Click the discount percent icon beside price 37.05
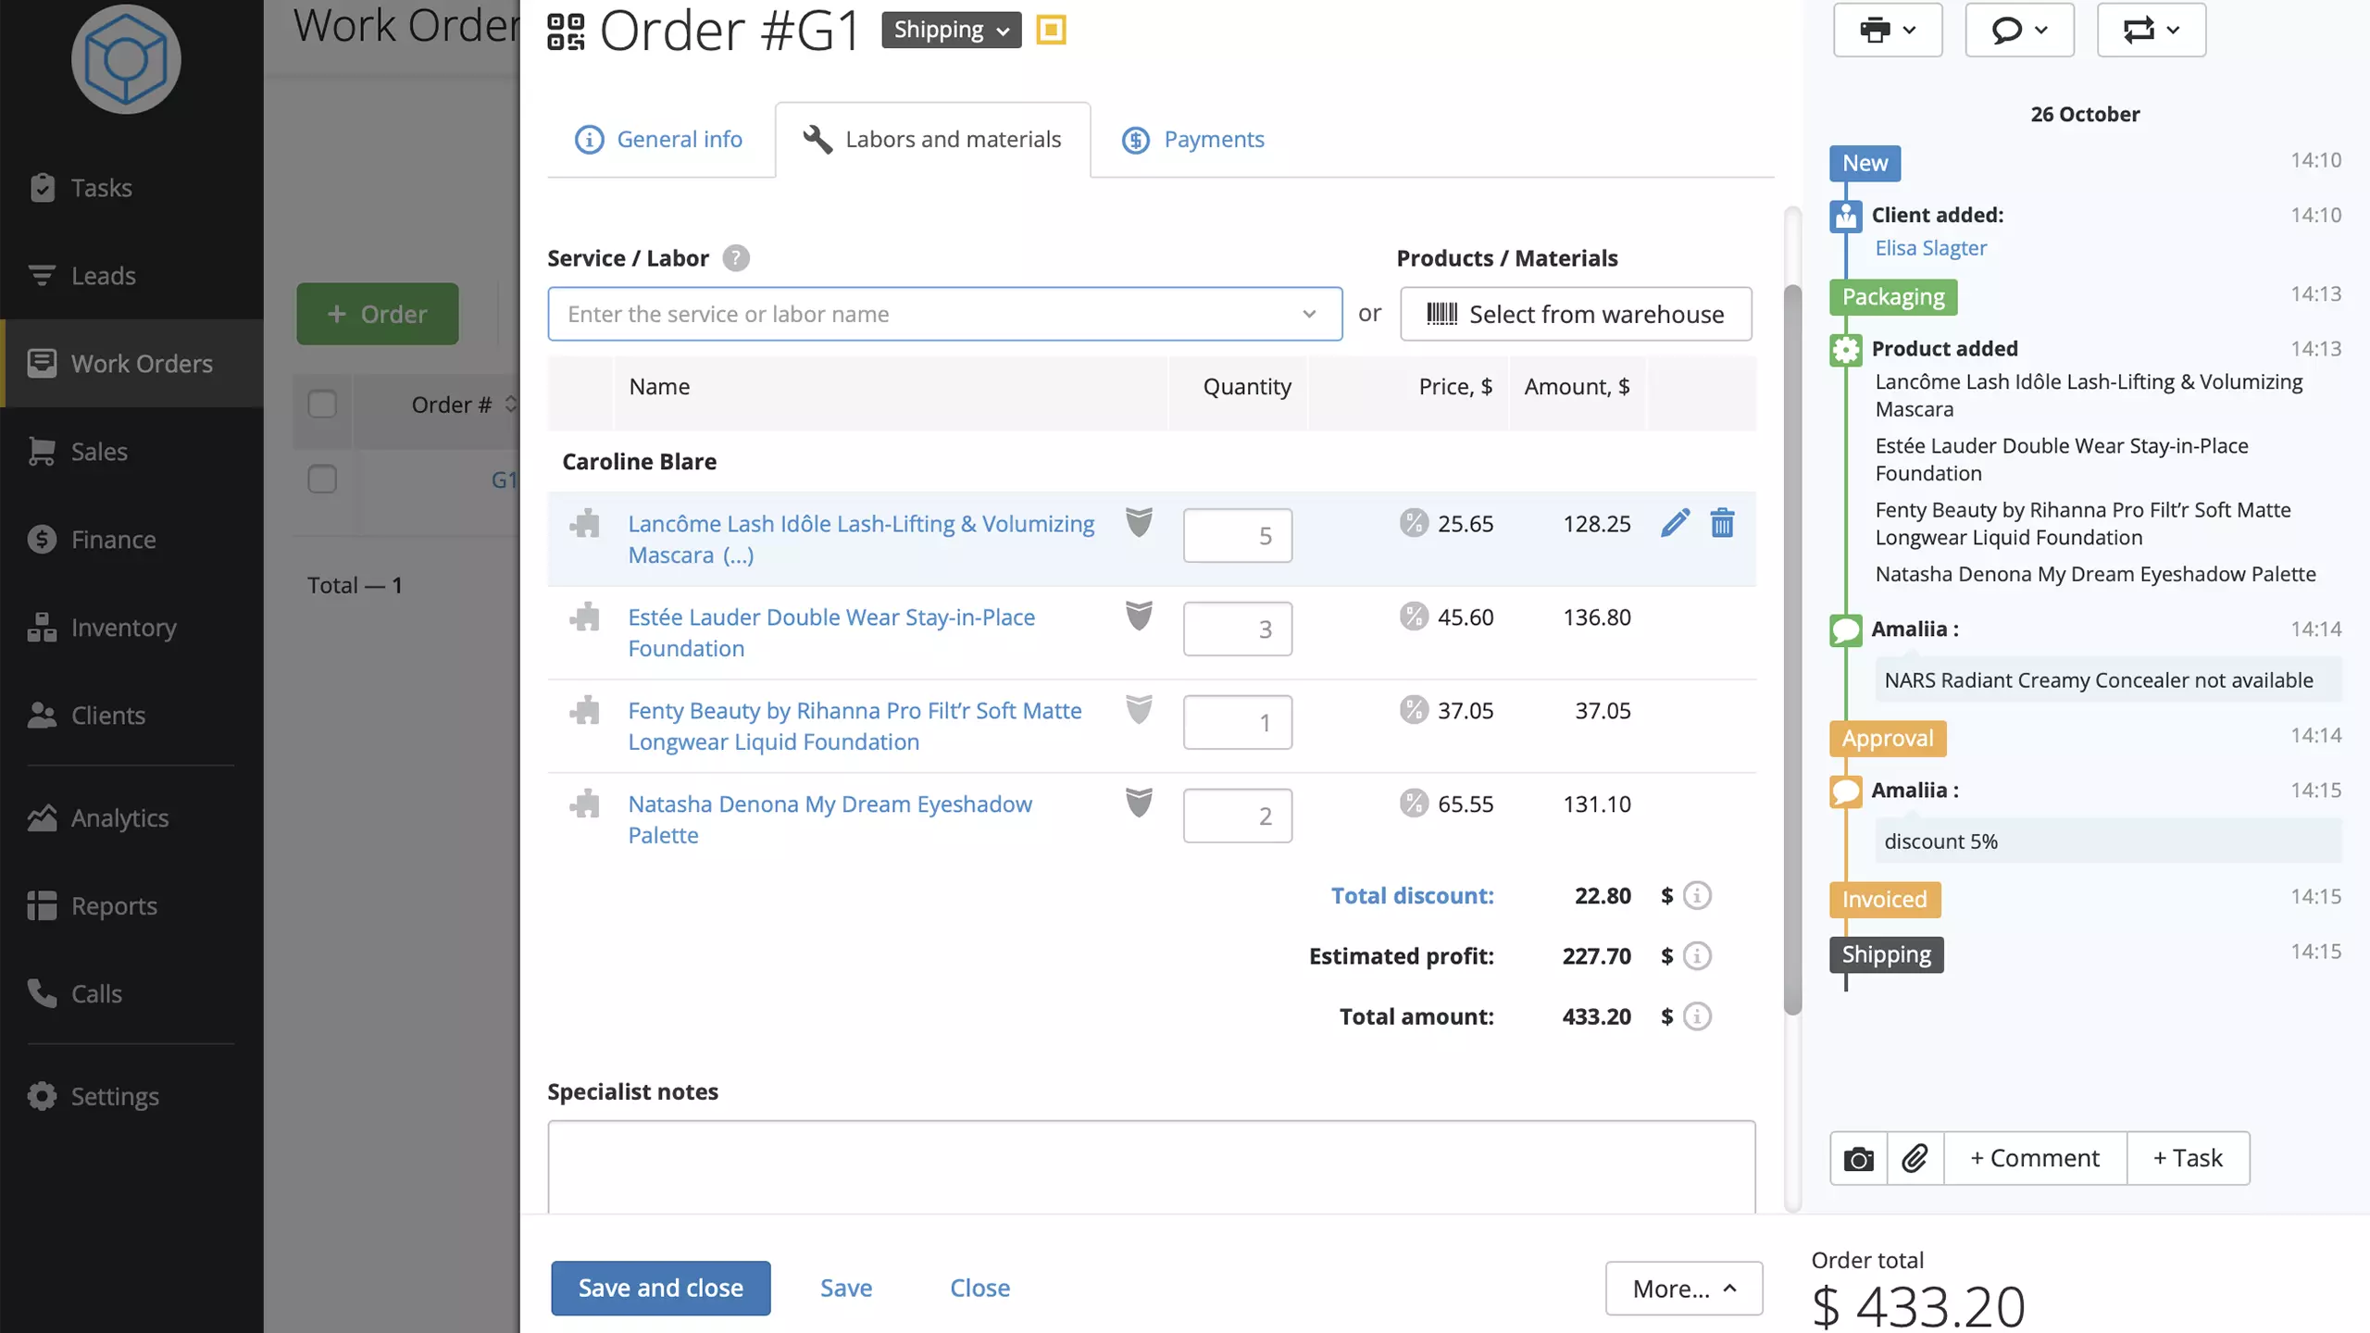This screenshot has height=1333, width=2370. pyautogui.click(x=1414, y=710)
